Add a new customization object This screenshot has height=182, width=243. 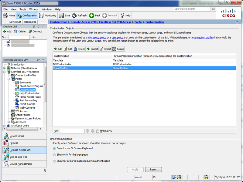[58, 49]
